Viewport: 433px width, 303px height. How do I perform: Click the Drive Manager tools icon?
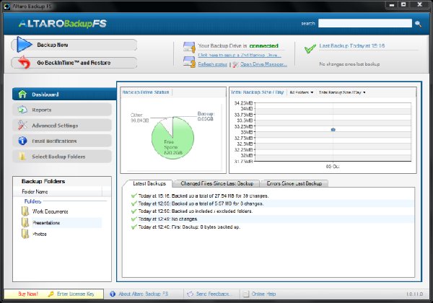(235, 64)
